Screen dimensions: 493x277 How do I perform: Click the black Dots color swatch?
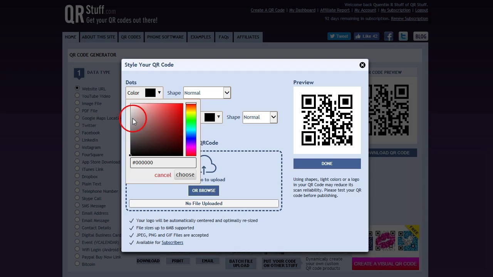(x=150, y=93)
